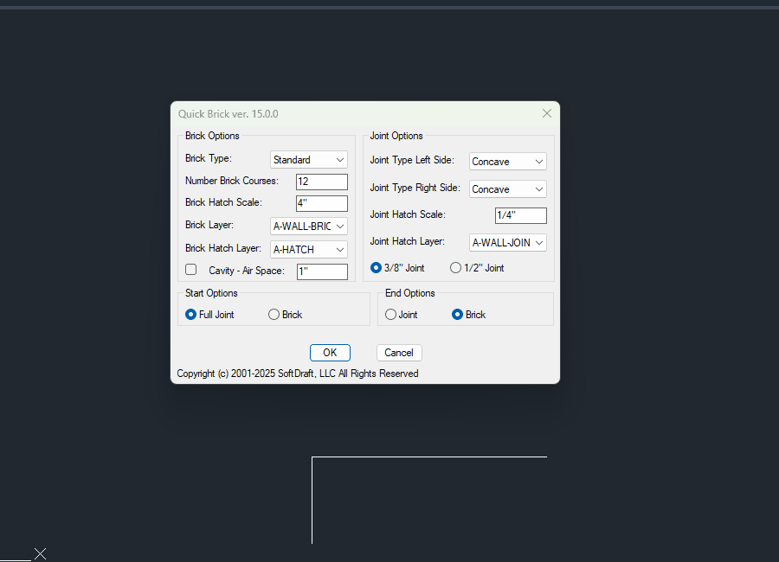Choose Brick under End Options

[459, 314]
